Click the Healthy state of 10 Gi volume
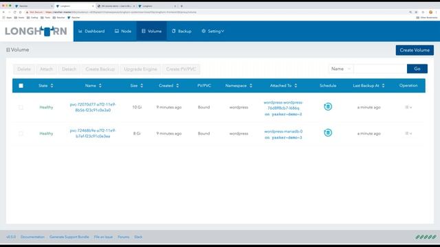Screen dimensions: 440x247 [x=46, y=107]
